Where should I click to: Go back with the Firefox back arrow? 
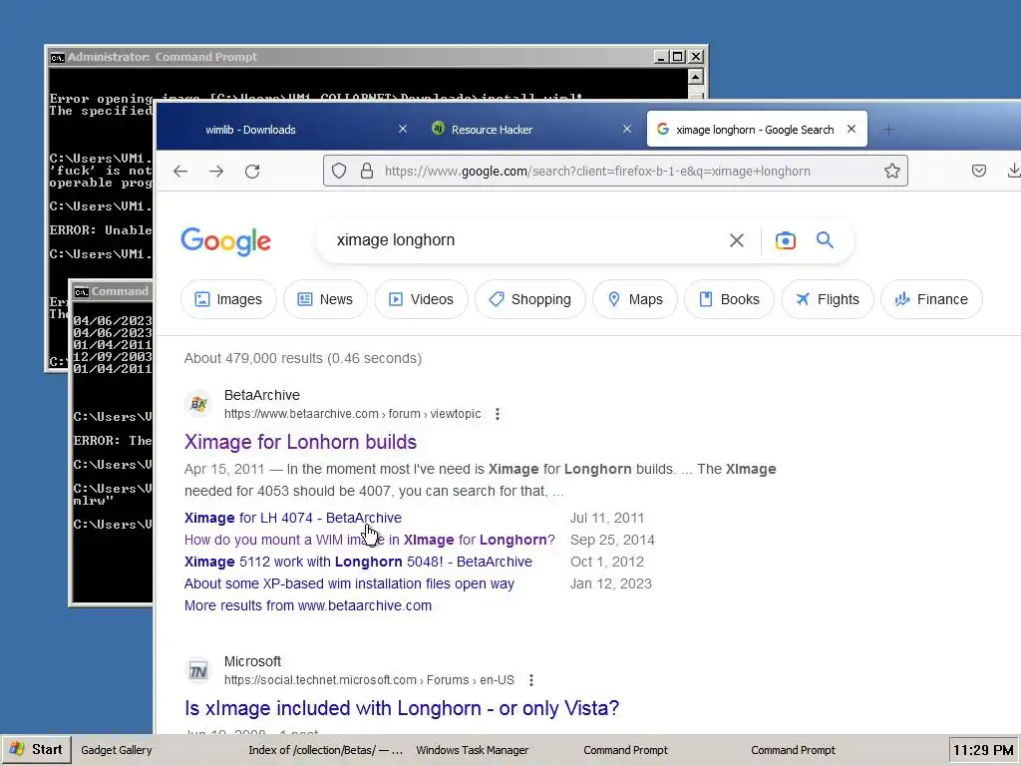point(180,172)
